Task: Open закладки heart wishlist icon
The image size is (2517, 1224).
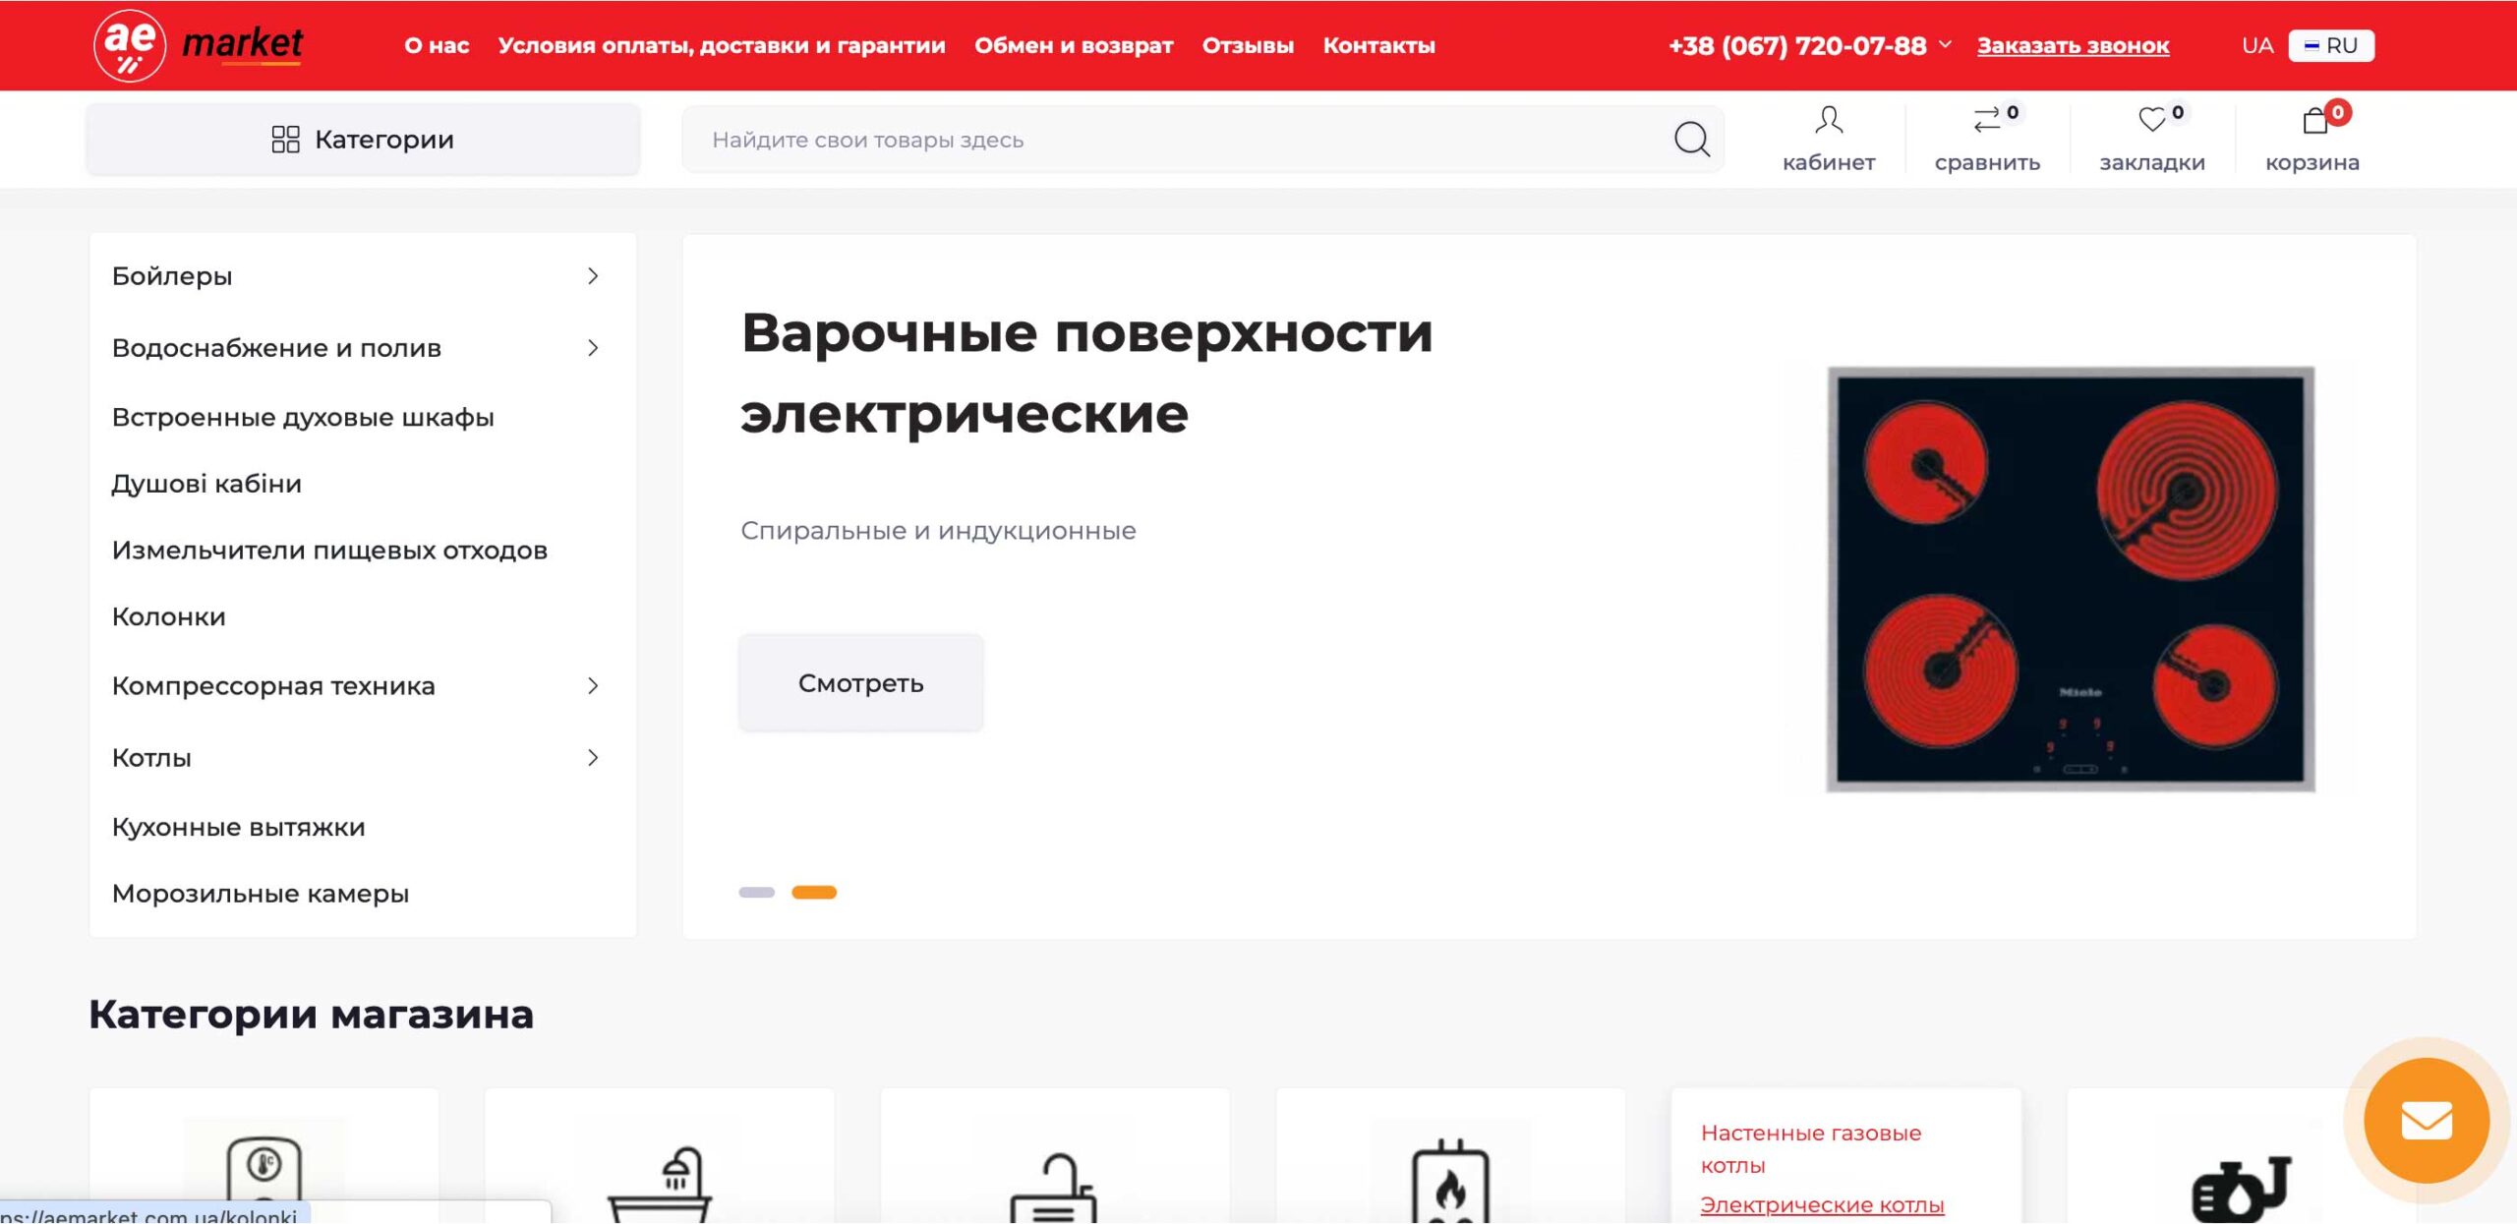Action: tap(2152, 121)
